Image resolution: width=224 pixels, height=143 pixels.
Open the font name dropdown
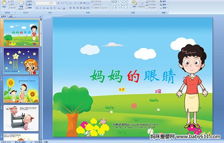click(43, 3)
